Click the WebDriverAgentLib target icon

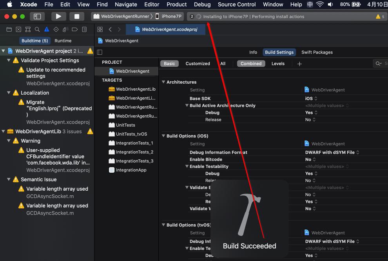[x=112, y=89]
